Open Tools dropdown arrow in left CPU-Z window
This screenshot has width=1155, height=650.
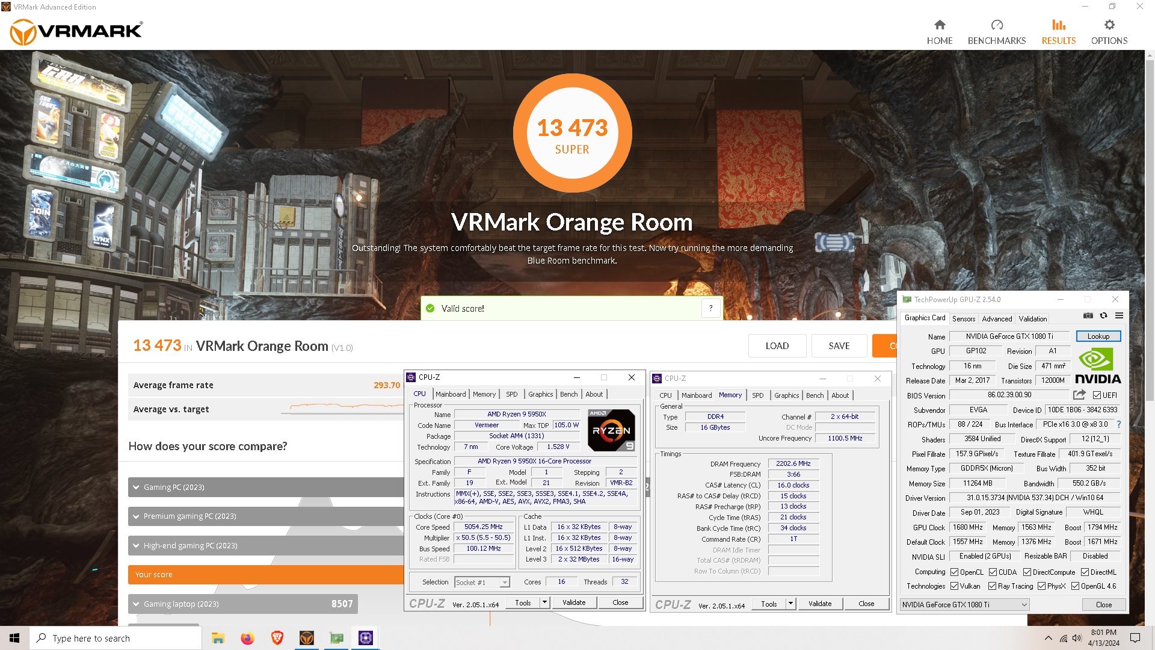click(x=544, y=602)
